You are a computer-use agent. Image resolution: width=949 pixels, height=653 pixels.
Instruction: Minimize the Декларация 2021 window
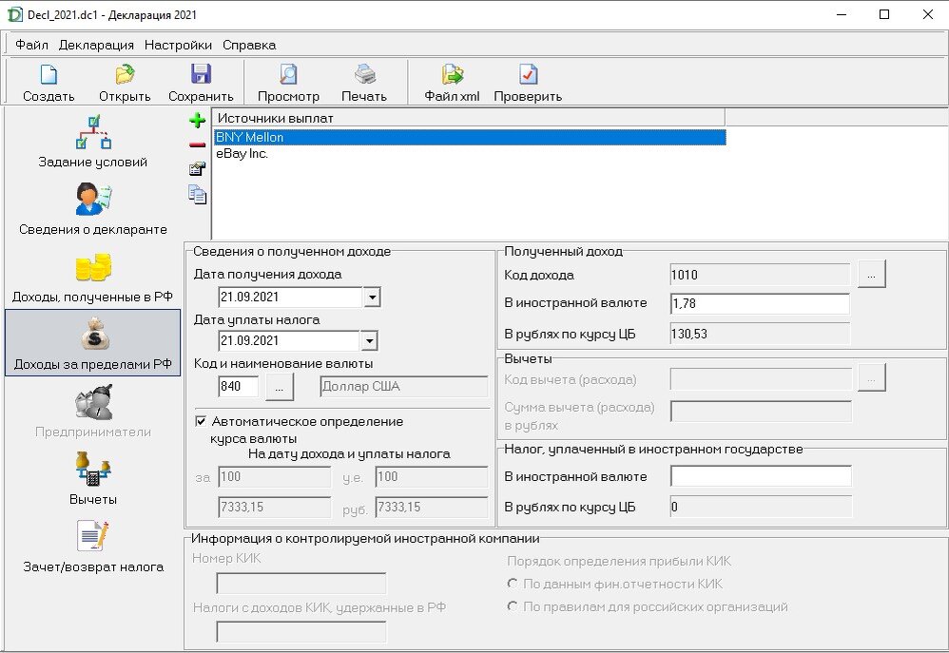[842, 14]
